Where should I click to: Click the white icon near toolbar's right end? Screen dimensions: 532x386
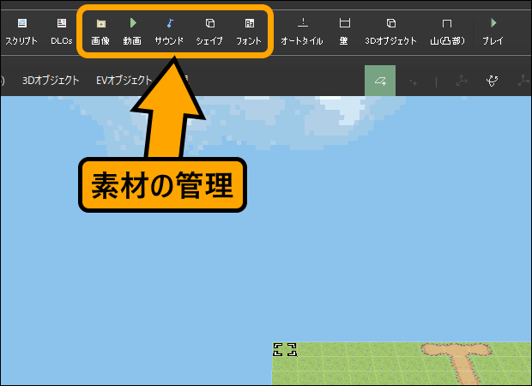[493, 81]
